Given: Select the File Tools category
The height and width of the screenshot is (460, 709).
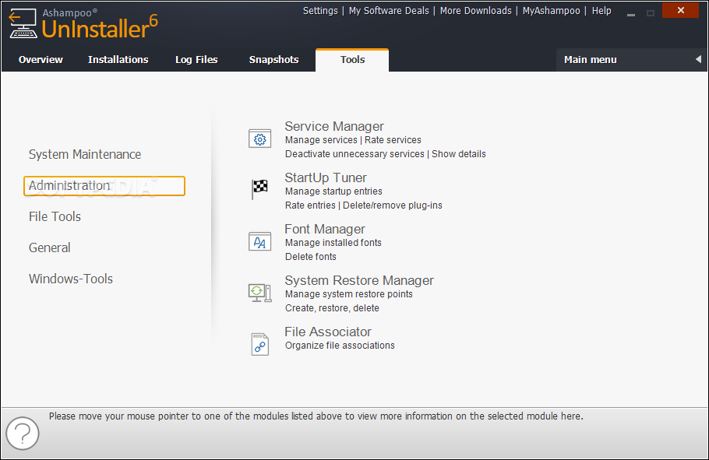Looking at the screenshot, I should click(x=55, y=217).
